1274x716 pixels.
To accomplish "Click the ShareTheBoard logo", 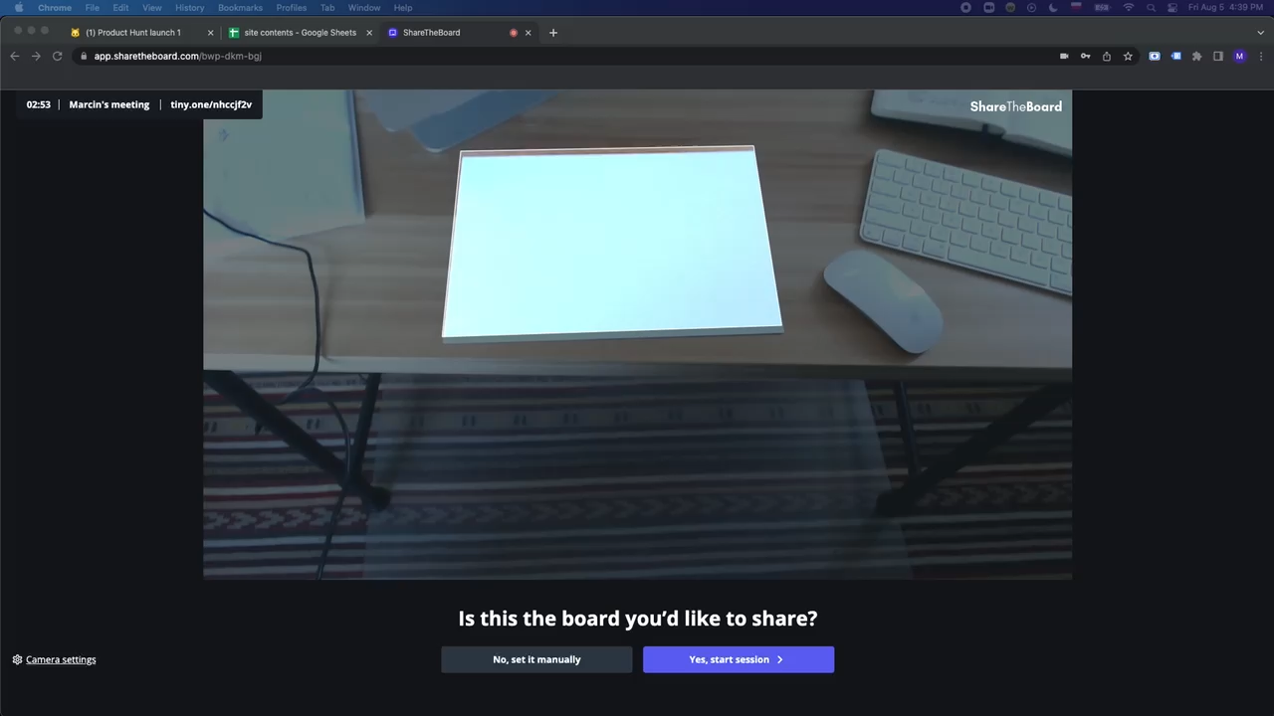I will 1015,106.
